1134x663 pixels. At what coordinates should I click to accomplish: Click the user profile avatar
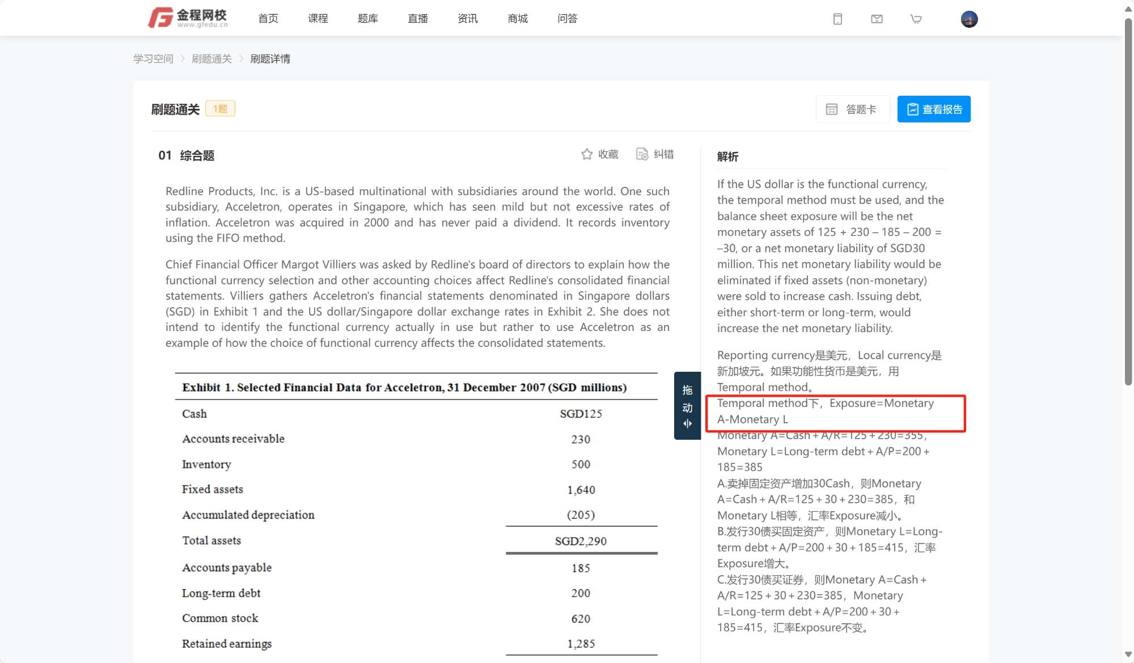[x=969, y=19]
